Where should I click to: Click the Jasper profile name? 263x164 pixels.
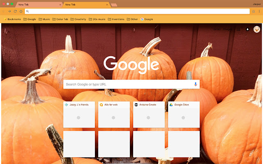click(257, 4)
